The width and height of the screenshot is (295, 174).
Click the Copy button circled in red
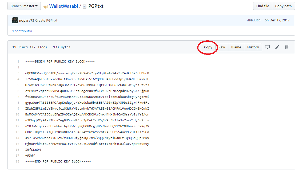(x=208, y=47)
